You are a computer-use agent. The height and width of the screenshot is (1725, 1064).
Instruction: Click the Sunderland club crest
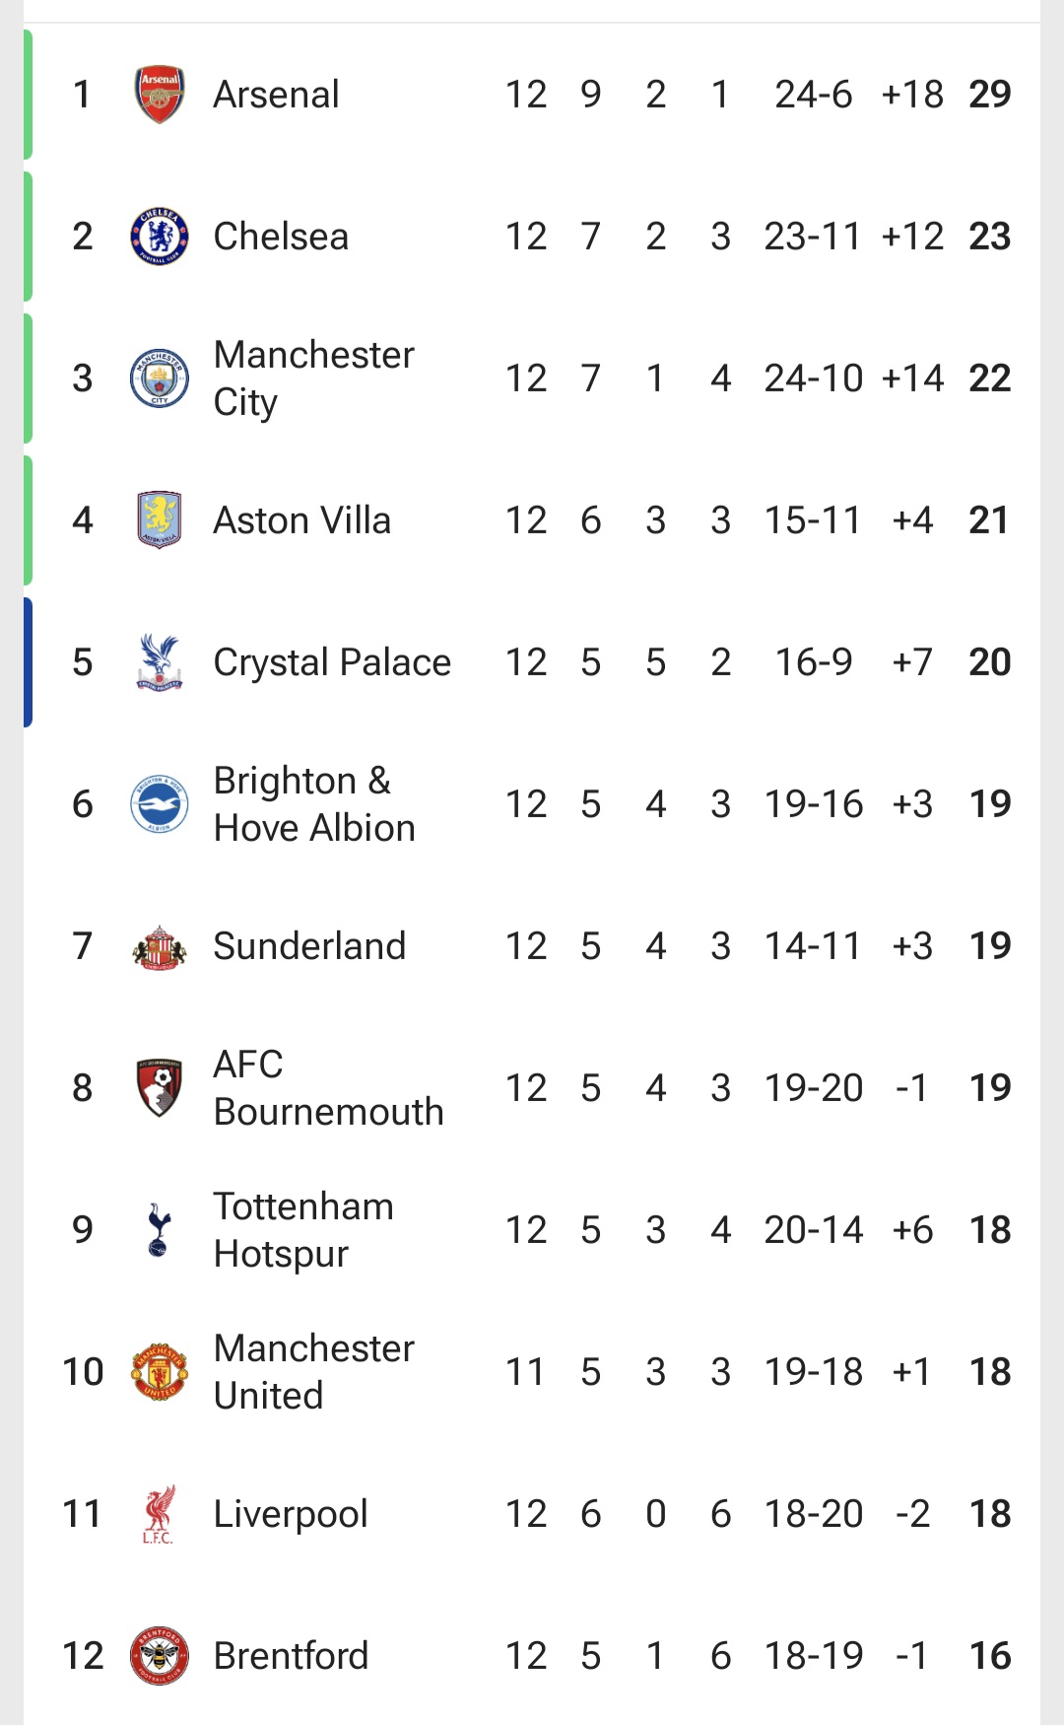pos(159,946)
